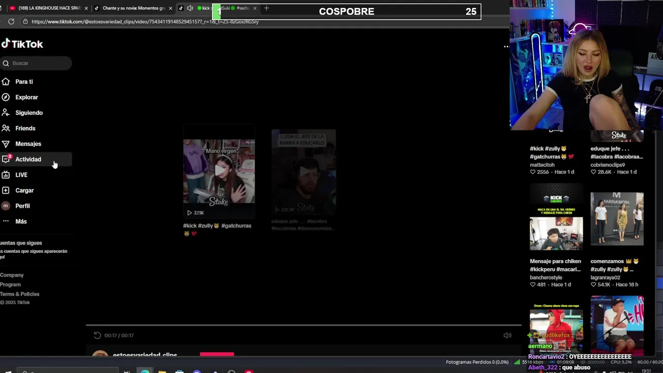Viewport: 663px width, 373px height.
Task: Click the TikTok logo
Action: pos(22,44)
